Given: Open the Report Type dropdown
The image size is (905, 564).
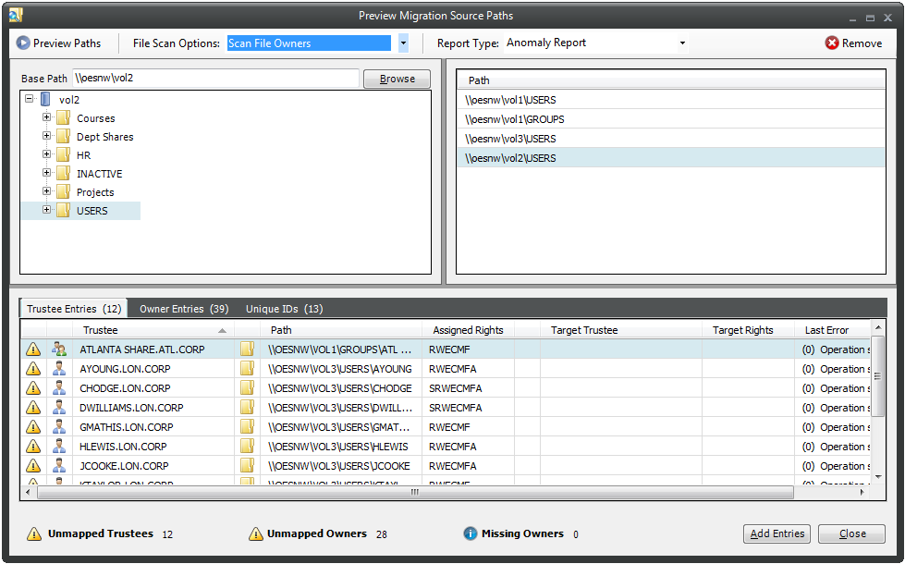Looking at the screenshot, I should coord(682,43).
